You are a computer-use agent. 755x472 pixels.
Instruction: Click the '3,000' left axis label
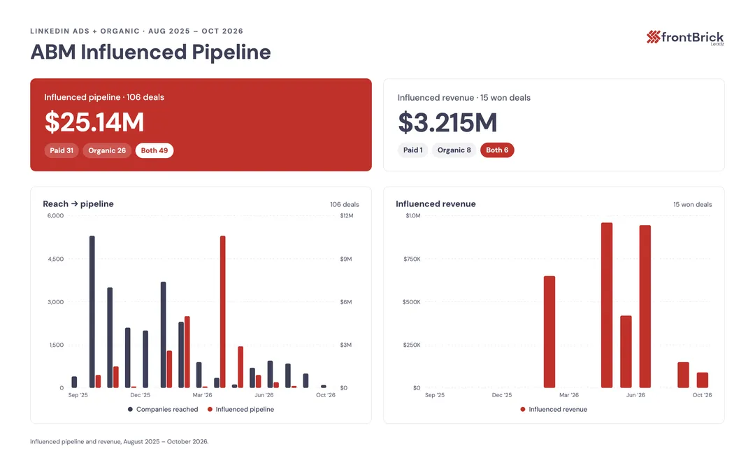pyautogui.click(x=55, y=302)
